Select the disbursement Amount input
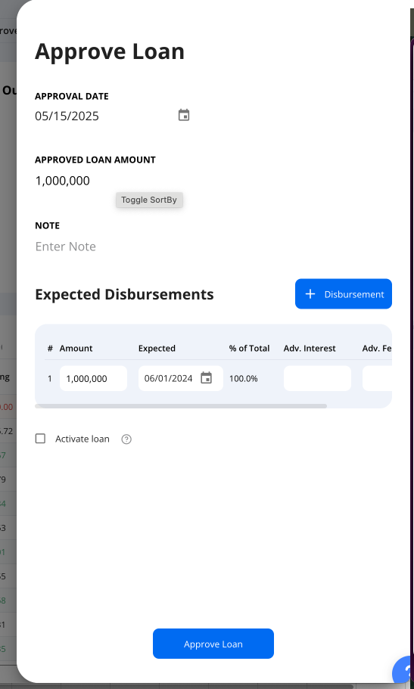414x689 pixels. click(93, 378)
